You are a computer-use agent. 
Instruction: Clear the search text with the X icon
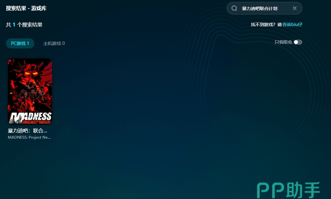(295, 8)
